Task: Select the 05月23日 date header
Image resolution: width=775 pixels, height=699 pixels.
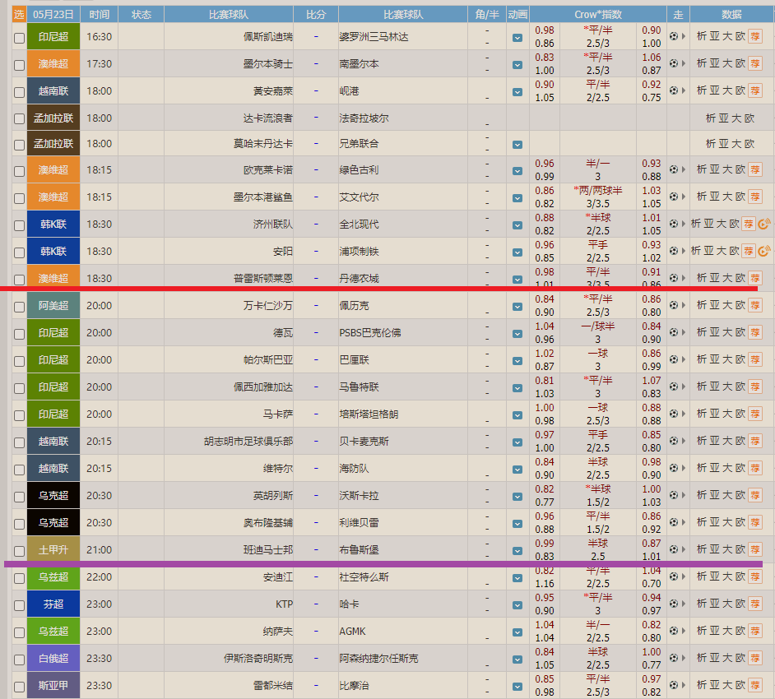Action: coord(53,13)
